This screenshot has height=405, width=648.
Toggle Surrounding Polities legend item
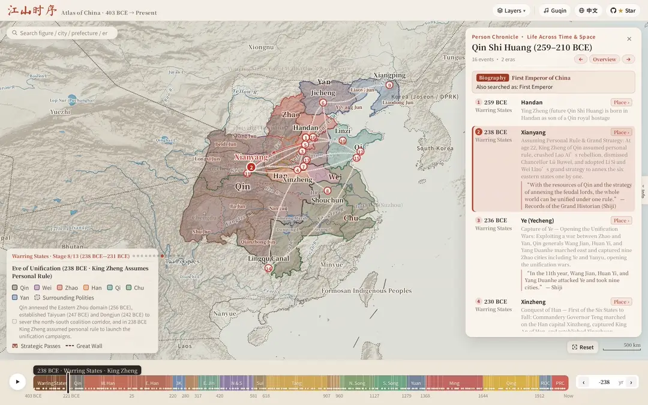point(64,298)
